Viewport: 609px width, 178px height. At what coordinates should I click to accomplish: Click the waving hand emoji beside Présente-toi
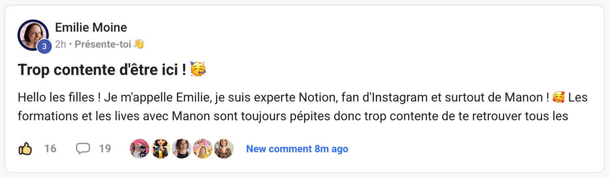(x=139, y=44)
